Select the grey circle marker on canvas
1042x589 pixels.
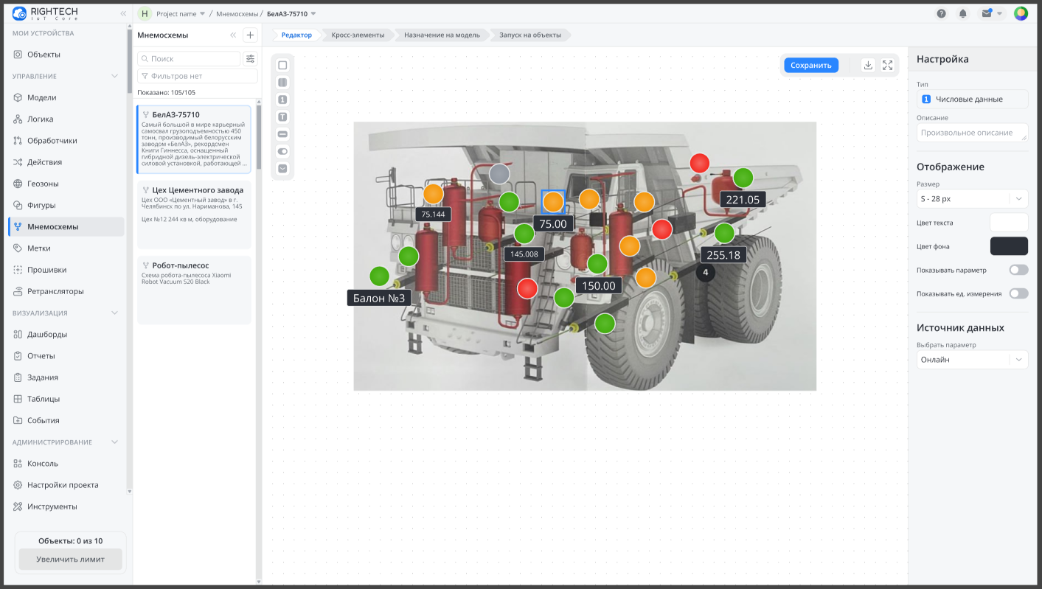(x=499, y=174)
